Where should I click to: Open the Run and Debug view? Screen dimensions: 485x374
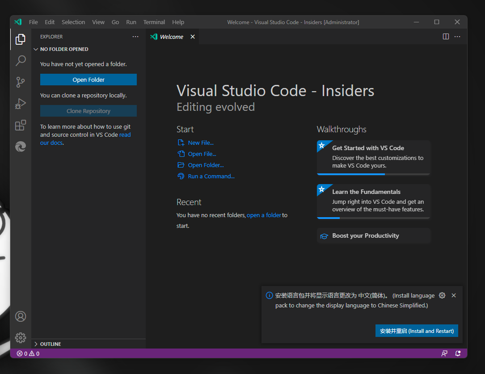pos(21,104)
